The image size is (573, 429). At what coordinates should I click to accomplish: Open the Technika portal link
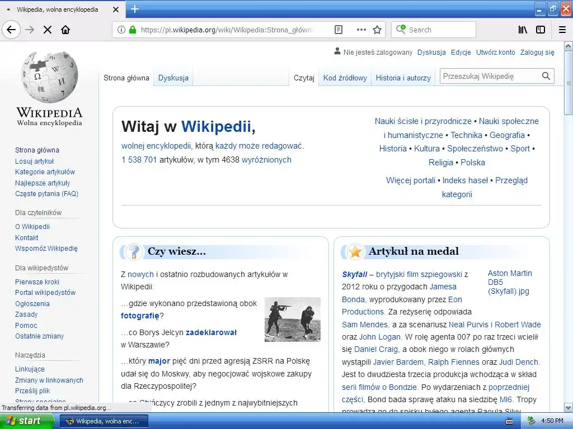466,135
